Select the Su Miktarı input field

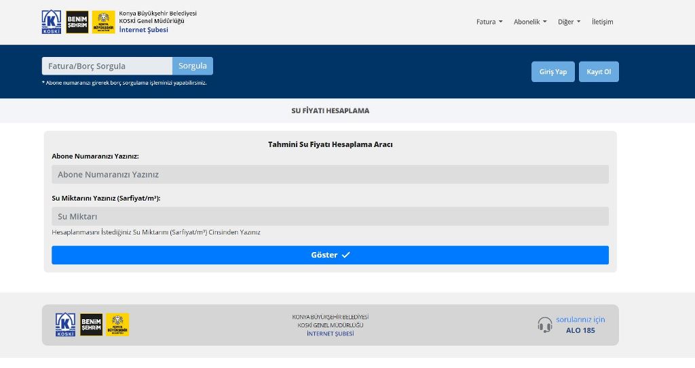tap(330, 216)
